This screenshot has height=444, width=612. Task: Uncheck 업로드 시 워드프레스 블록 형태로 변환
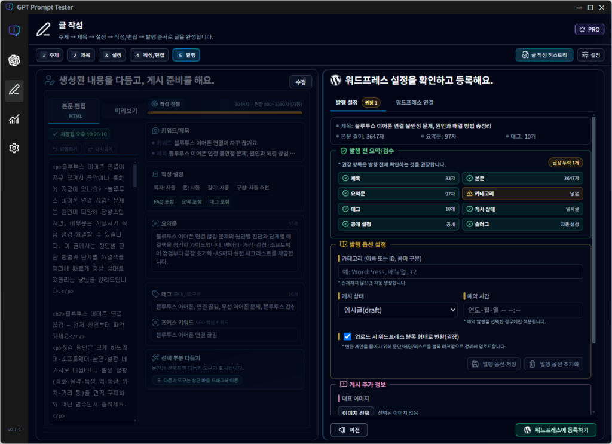pyautogui.click(x=347, y=336)
